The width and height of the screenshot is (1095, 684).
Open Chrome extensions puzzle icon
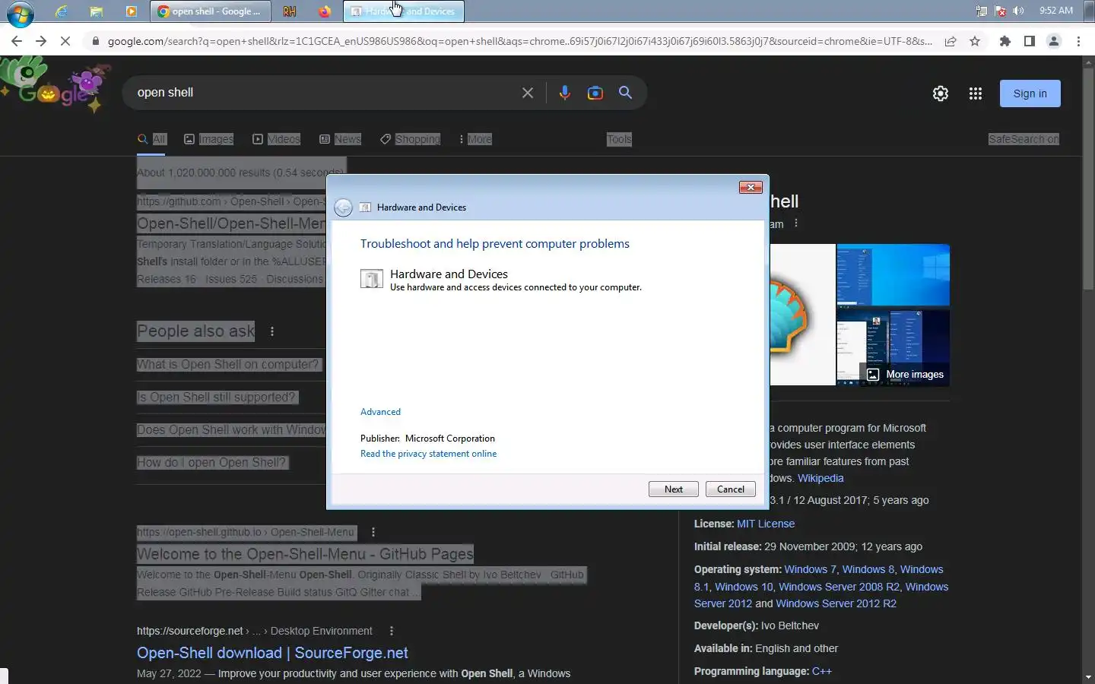[1005, 41]
